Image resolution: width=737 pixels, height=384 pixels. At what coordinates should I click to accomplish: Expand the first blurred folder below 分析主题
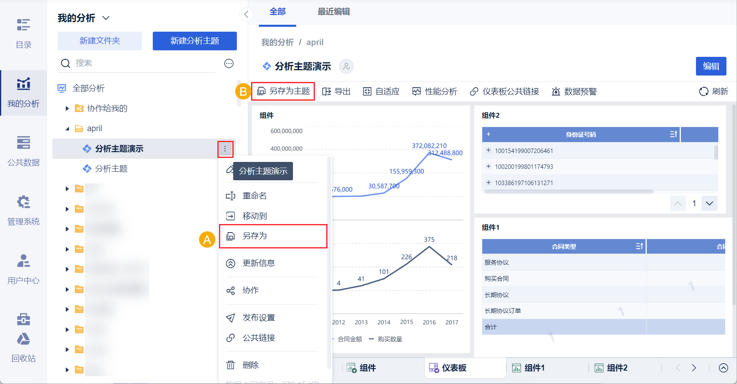pyautogui.click(x=67, y=189)
